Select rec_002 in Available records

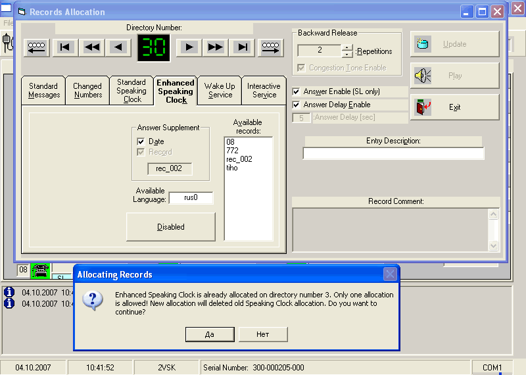coord(239,159)
